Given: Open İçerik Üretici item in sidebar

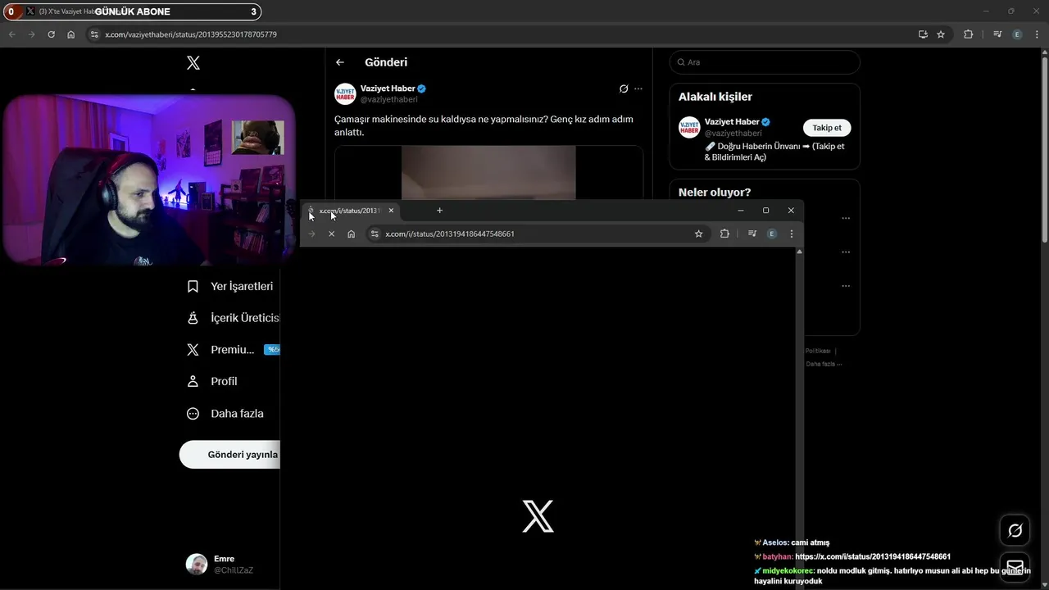Looking at the screenshot, I should [x=233, y=318].
